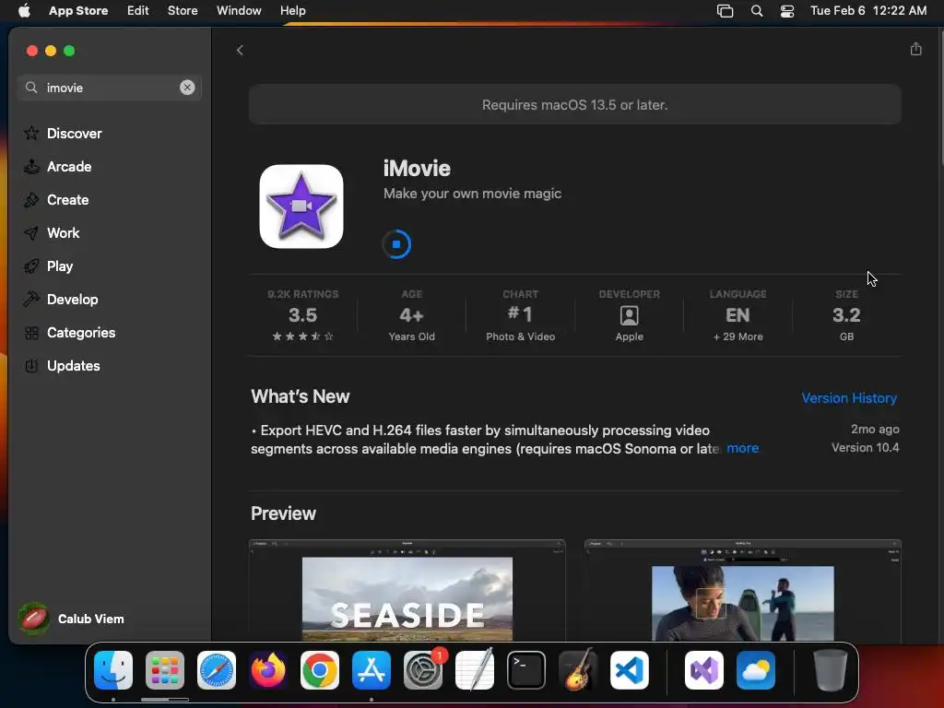Launch Safari from the Dock

tap(217, 670)
